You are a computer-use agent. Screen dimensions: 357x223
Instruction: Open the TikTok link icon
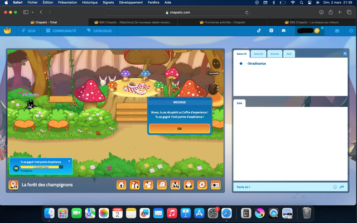[x=259, y=31]
